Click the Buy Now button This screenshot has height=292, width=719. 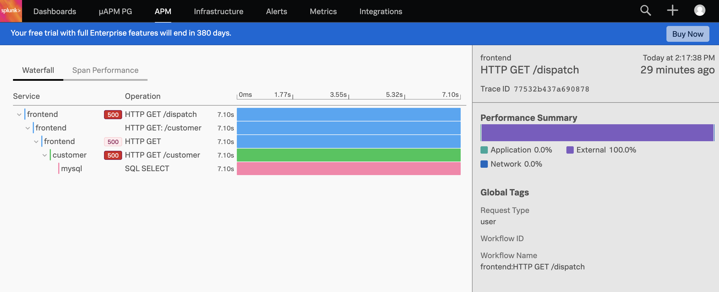(x=688, y=34)
